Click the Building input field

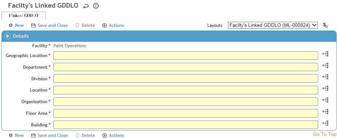(x=186, y=125)
